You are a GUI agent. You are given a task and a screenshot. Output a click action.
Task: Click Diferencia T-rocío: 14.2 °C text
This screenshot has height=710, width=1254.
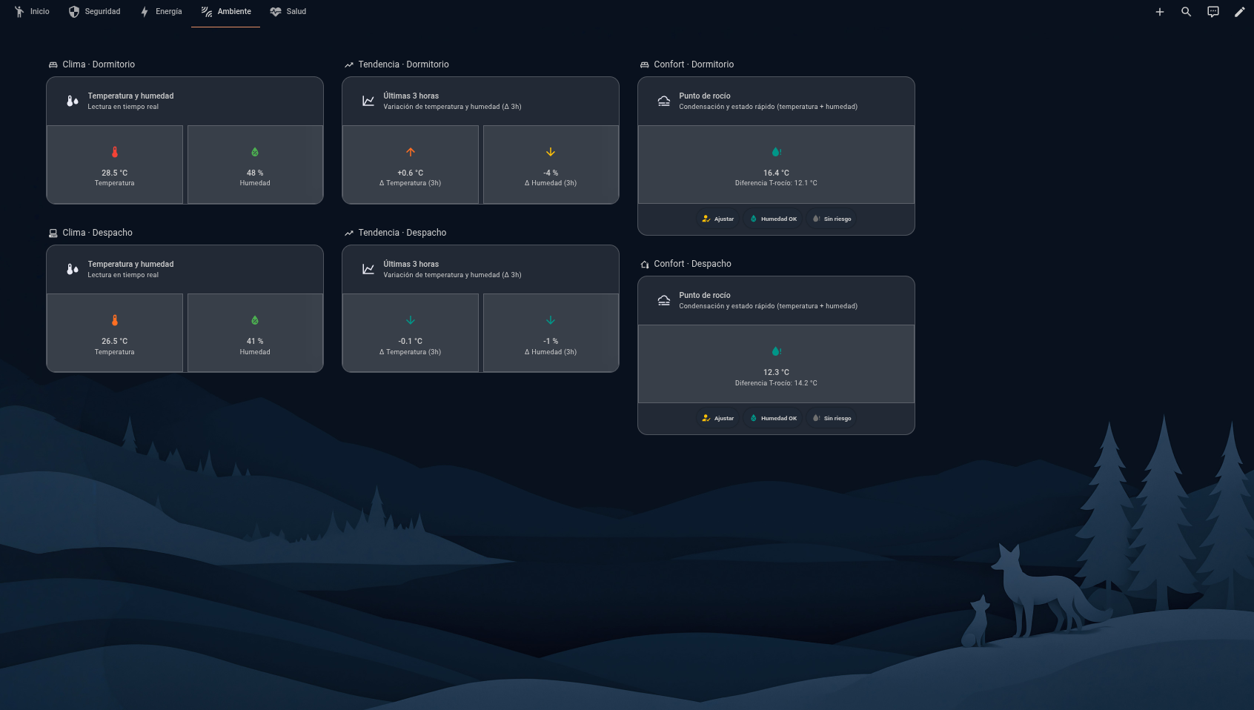(776, 383)
